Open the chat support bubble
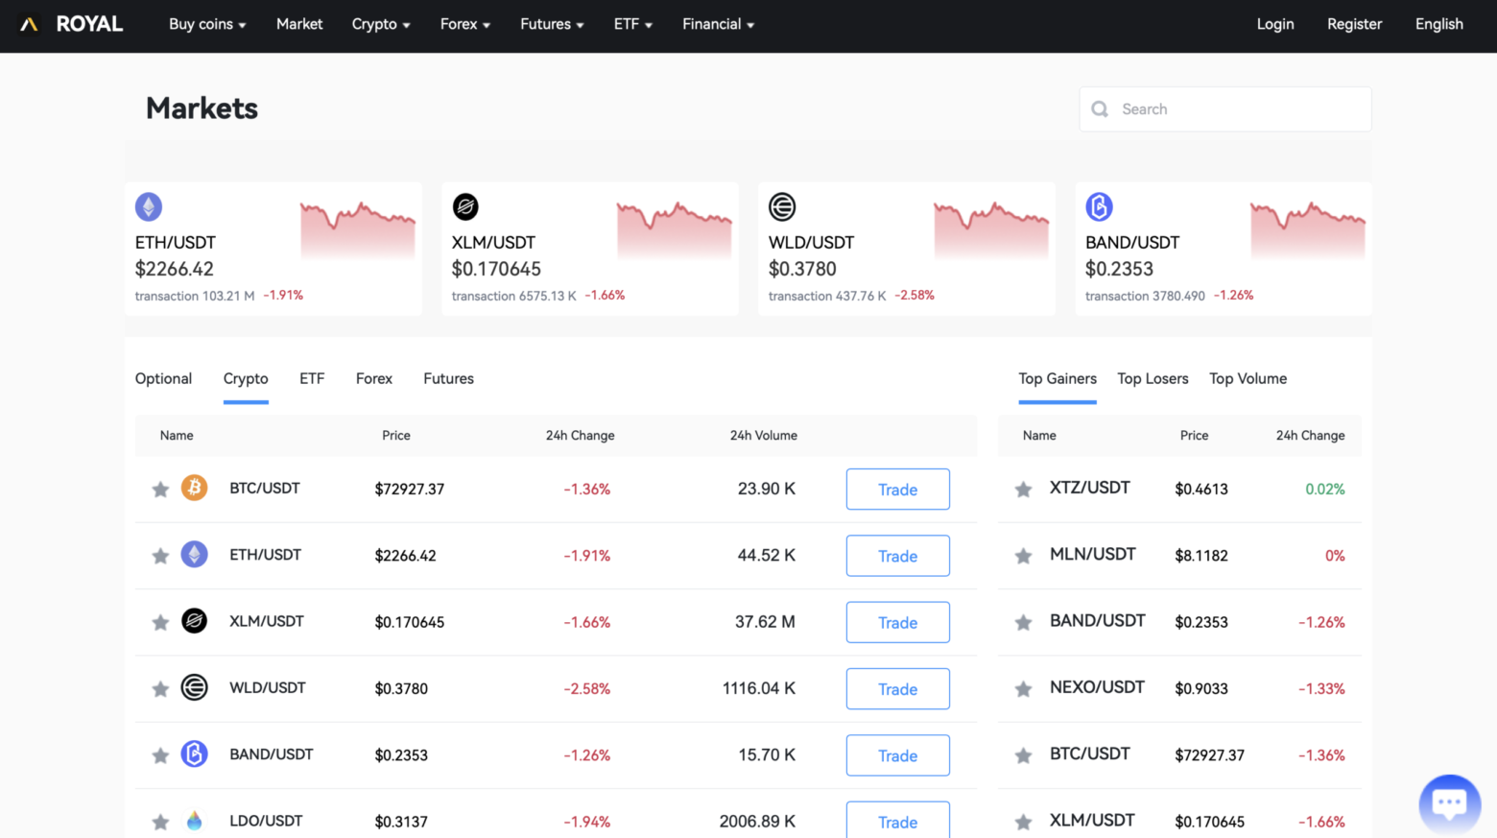Viewport: 1497px width, 838px height. click(x=1449, y=803)
